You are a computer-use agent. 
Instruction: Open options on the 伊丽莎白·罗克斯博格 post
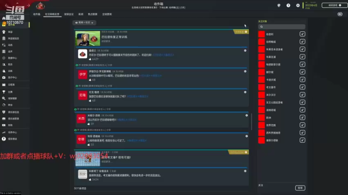pyautogui.click(x=245, y=71)
